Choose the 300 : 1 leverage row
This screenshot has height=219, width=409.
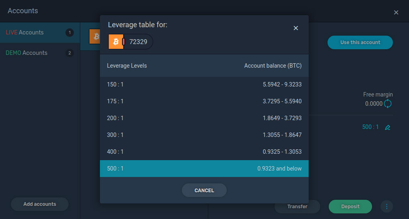(204, 135)
